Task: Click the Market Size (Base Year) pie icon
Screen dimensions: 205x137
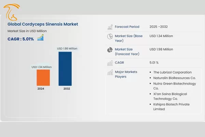Action: tap(110, 36)
